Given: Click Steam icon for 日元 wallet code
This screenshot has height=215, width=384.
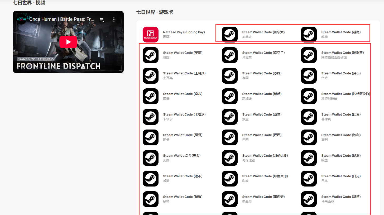Looking at the screenshot, I should click(309, 179).
